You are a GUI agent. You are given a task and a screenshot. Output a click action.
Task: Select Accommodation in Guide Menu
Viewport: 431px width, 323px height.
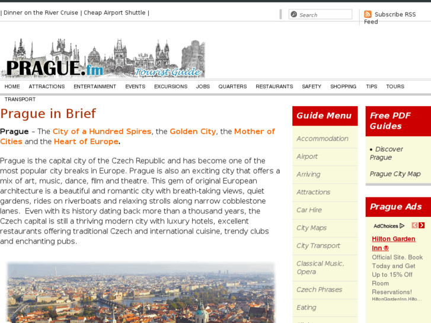[x=322, y=139]
